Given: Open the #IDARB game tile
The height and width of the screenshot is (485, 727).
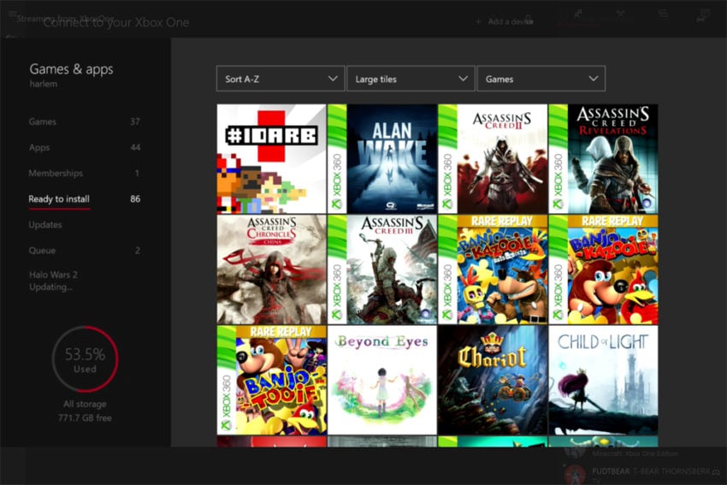Looking at the screenshot, I should coord(271,158).
